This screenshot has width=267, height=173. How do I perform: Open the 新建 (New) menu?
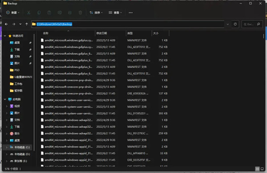click(x=13, y=12)
